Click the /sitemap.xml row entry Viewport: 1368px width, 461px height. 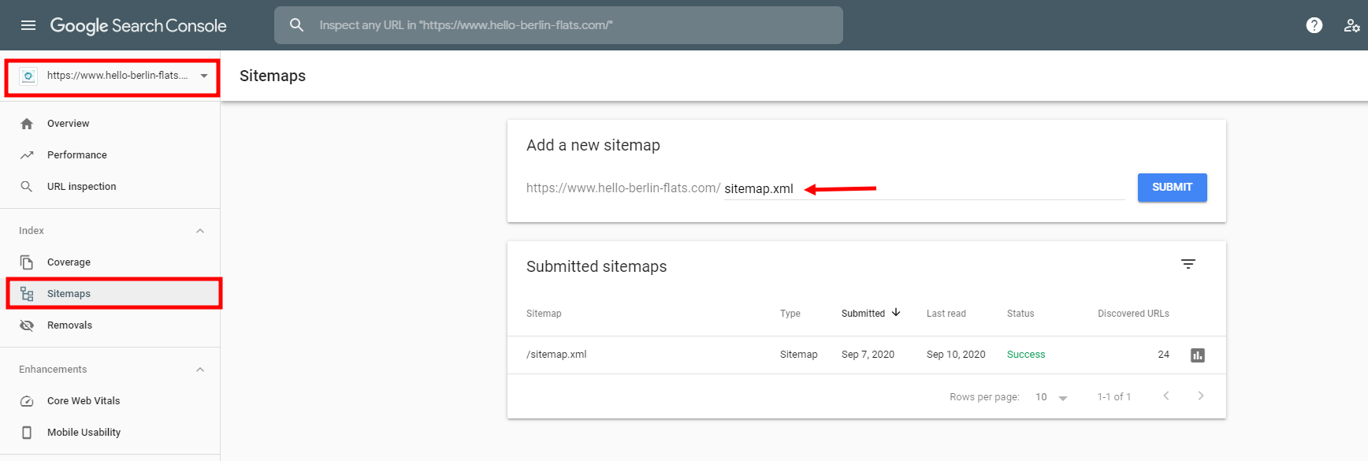pyautogui.click(x=556, y=355)
